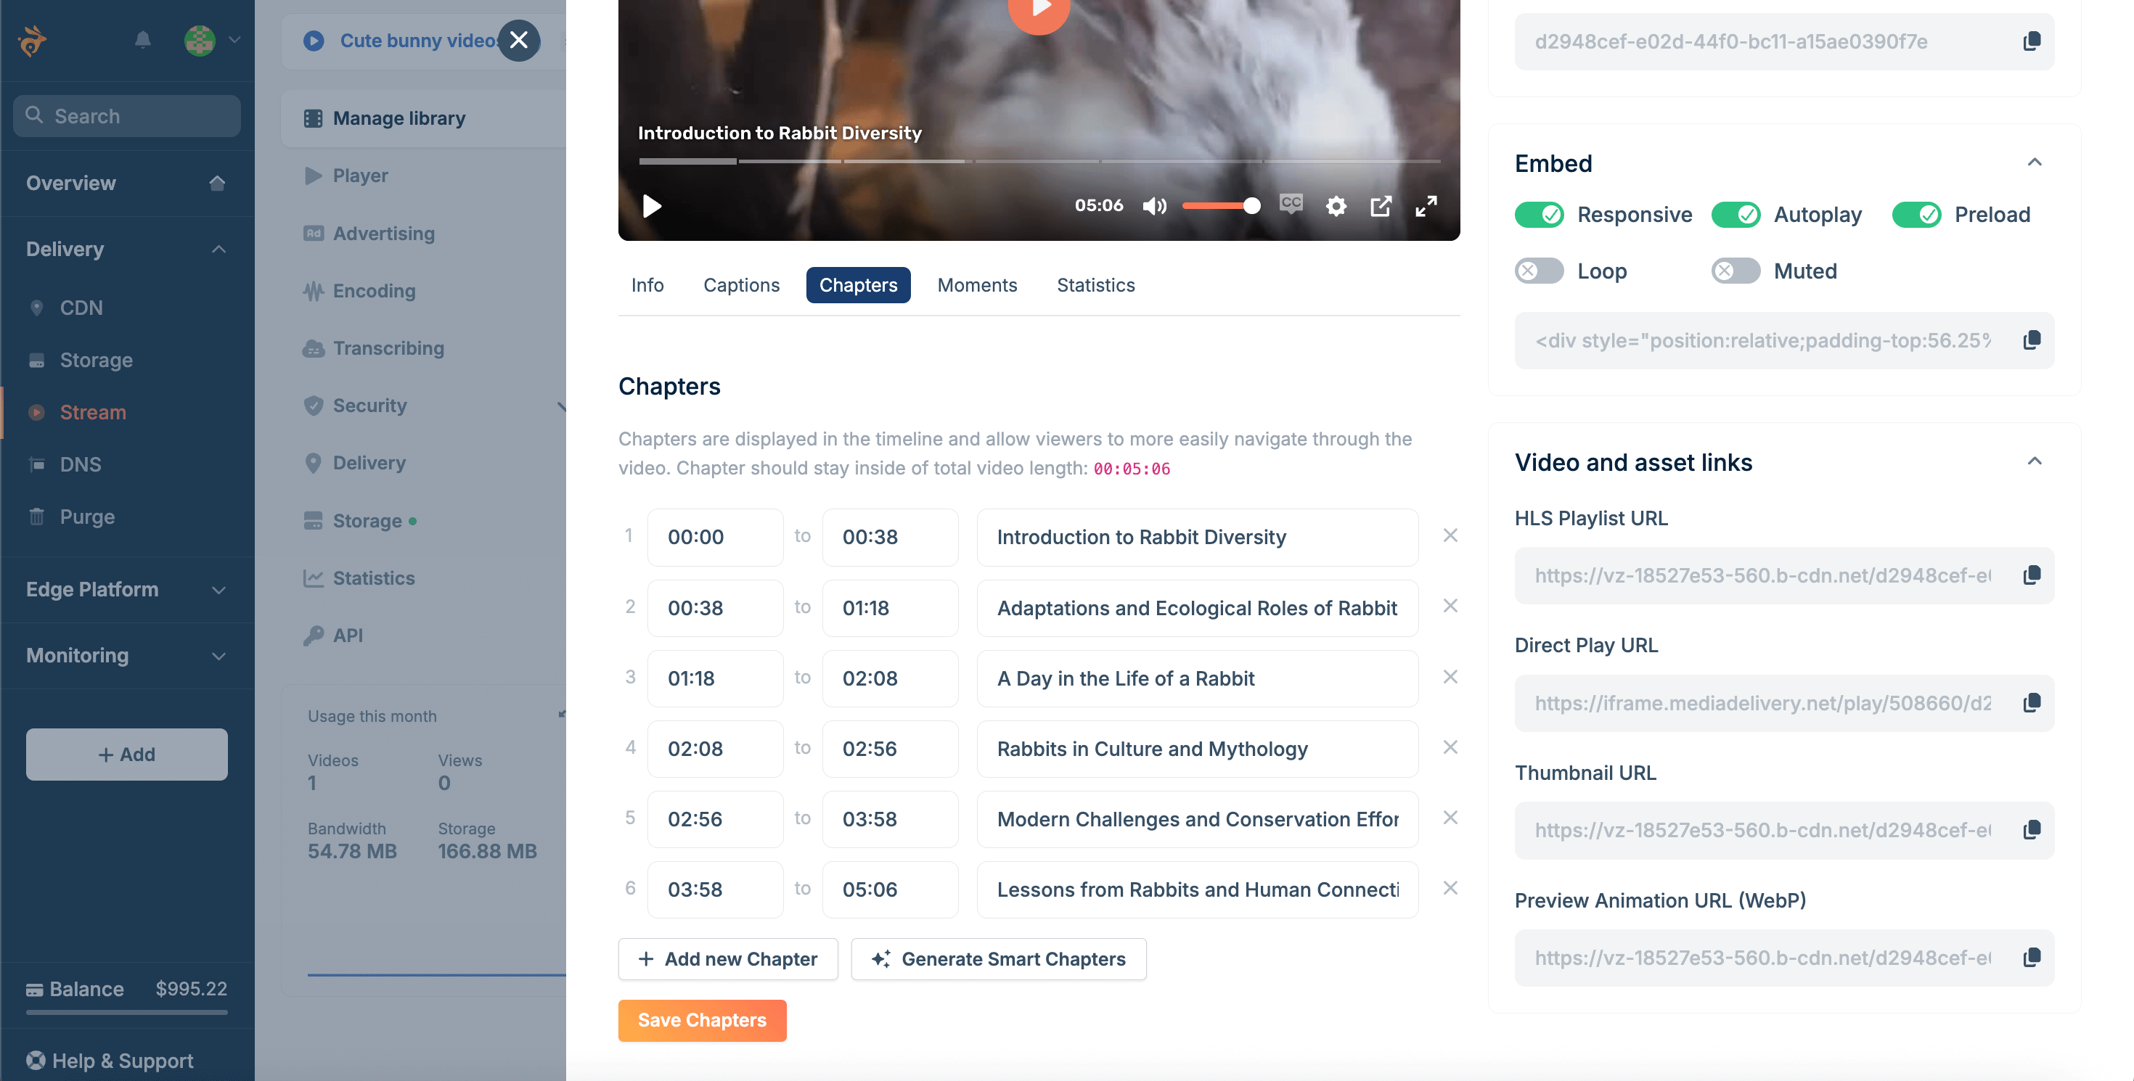
Task: Open player settings gear in the video preview
Action: 1336,205
